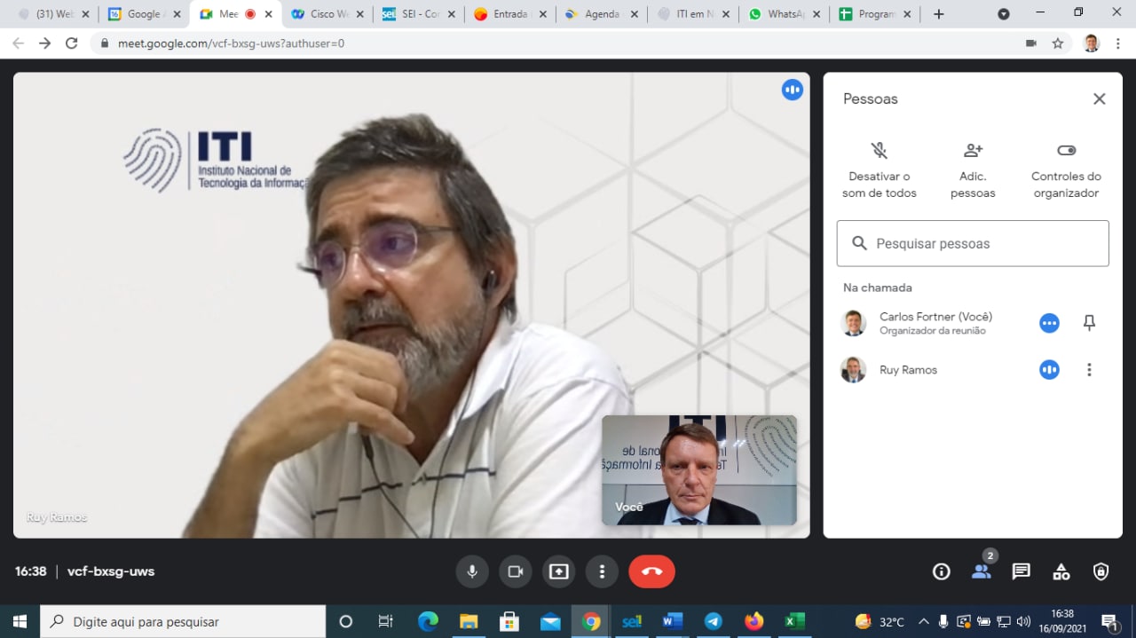Open the activities icon
The image size is (1136, 638).
click(x=1061, y=571)
